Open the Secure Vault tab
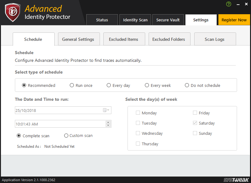The image size is (251, 183). [168, 20]
